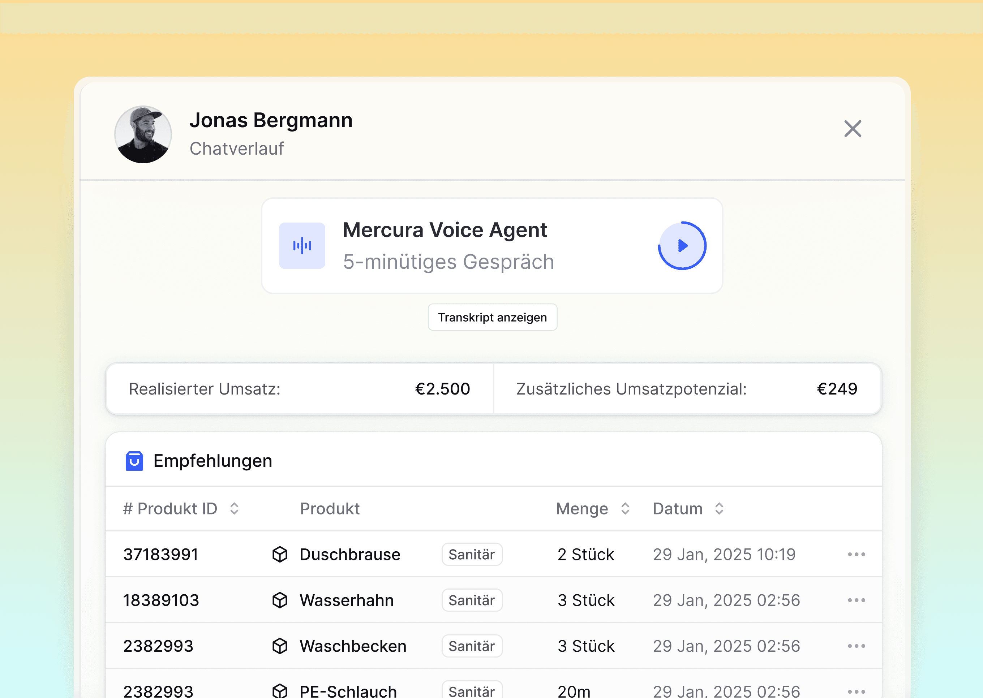Image resolution: width=983 pixels, height=698 pixels.
Task: Select product ID 18389103 row
Action: click(x=161, y=600)
